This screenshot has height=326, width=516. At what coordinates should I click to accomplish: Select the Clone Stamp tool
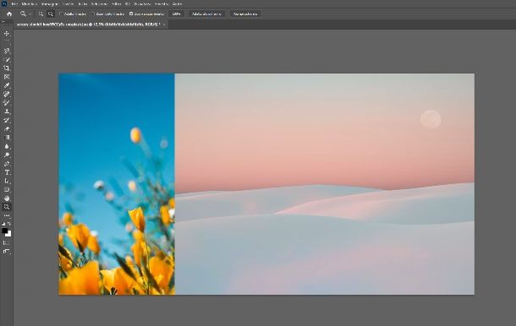click(x=7, y=111)
